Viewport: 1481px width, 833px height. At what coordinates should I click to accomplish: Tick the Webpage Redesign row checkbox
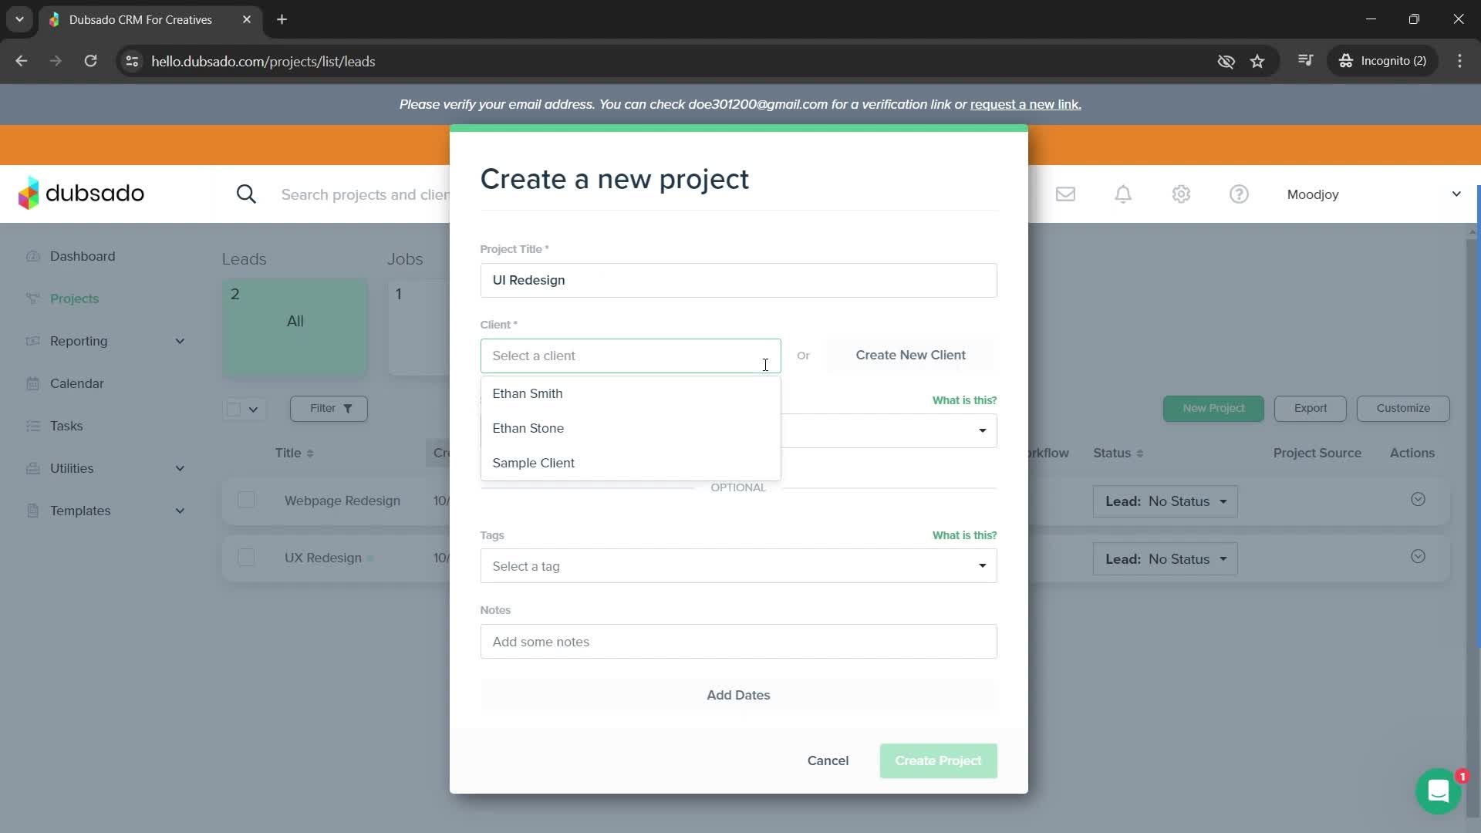tap(246, 500)
